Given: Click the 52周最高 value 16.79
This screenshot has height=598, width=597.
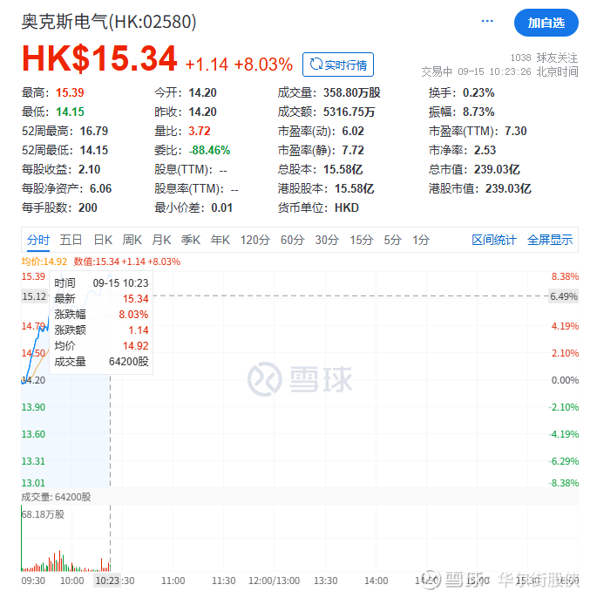Looking at the screenshot, I should point(94,131).
